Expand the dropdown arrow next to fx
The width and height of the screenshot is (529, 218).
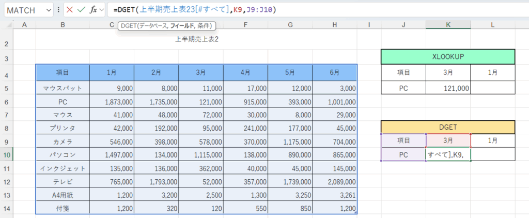click(102, 10)
